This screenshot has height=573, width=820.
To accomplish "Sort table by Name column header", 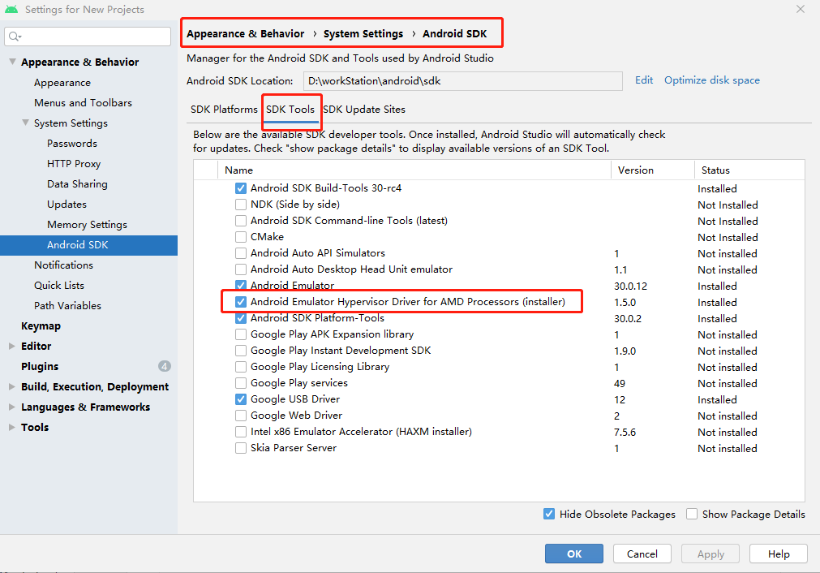I will click(414, 170).
